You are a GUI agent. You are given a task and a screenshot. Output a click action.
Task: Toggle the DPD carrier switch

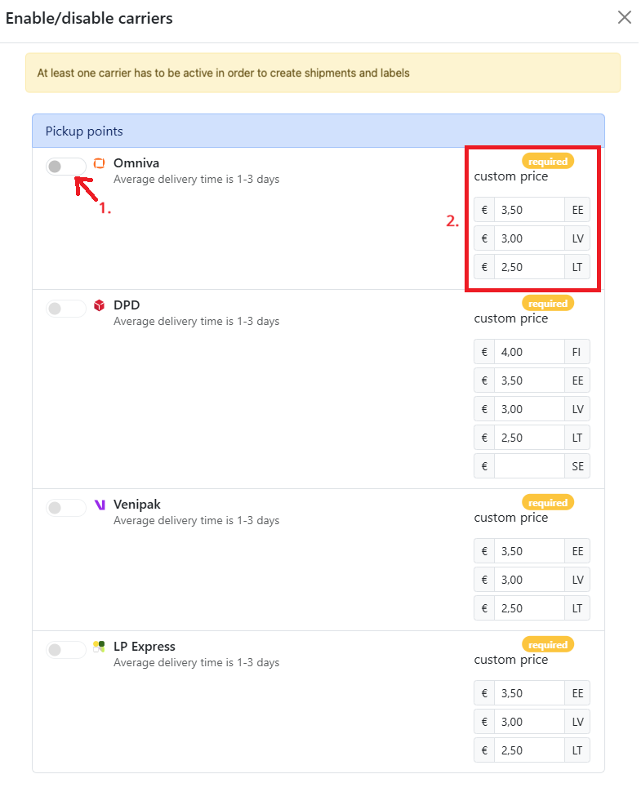[66, 308]
